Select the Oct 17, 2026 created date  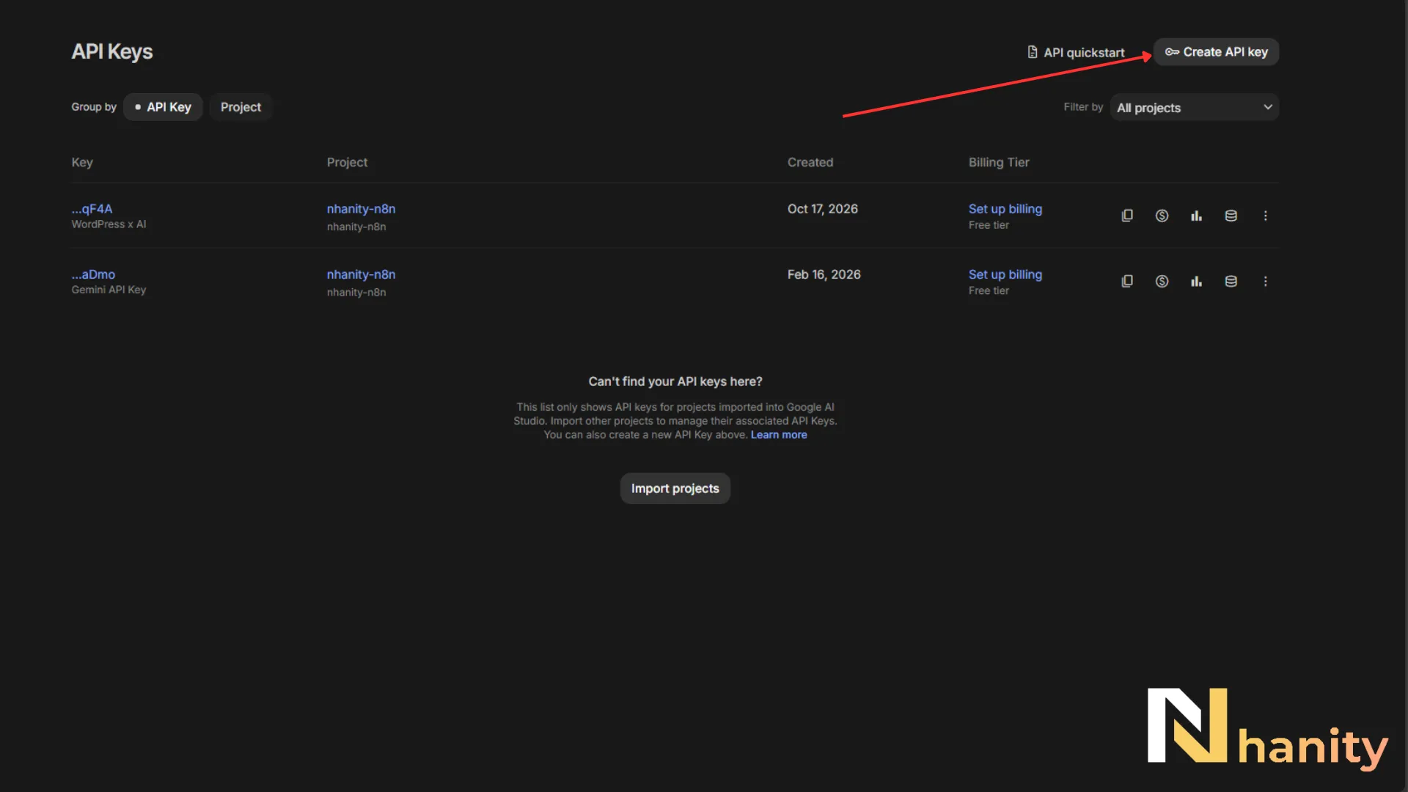[822, 209]
